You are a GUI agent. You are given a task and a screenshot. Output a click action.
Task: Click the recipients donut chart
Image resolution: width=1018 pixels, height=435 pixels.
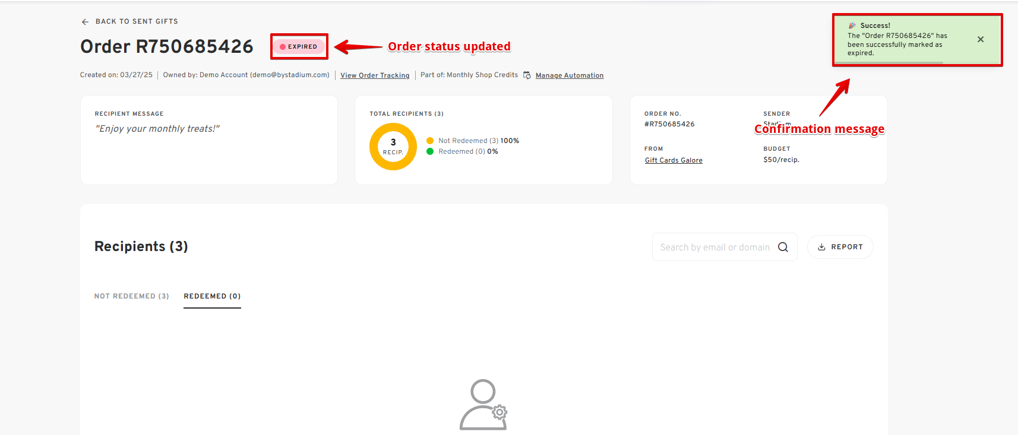tap(393, 147)
